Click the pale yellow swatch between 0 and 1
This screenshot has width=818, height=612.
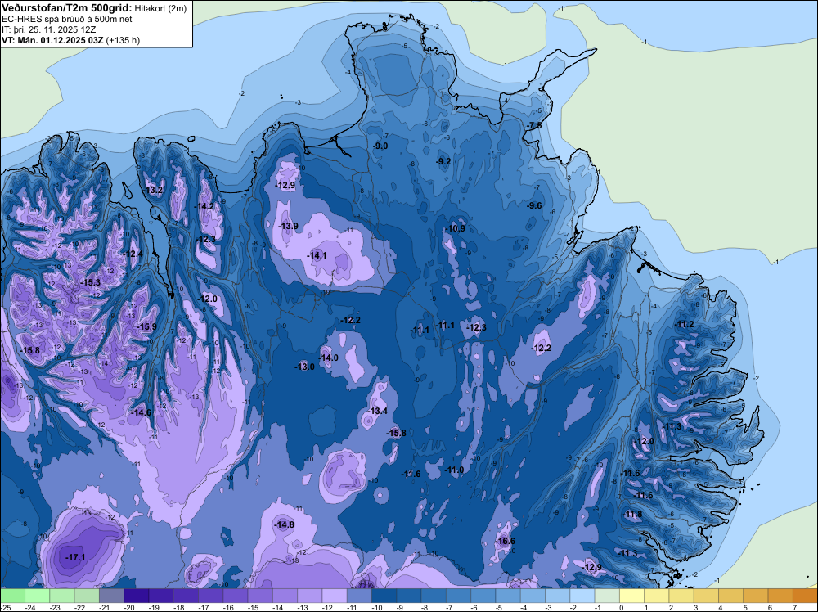click(x=631, y=596)
